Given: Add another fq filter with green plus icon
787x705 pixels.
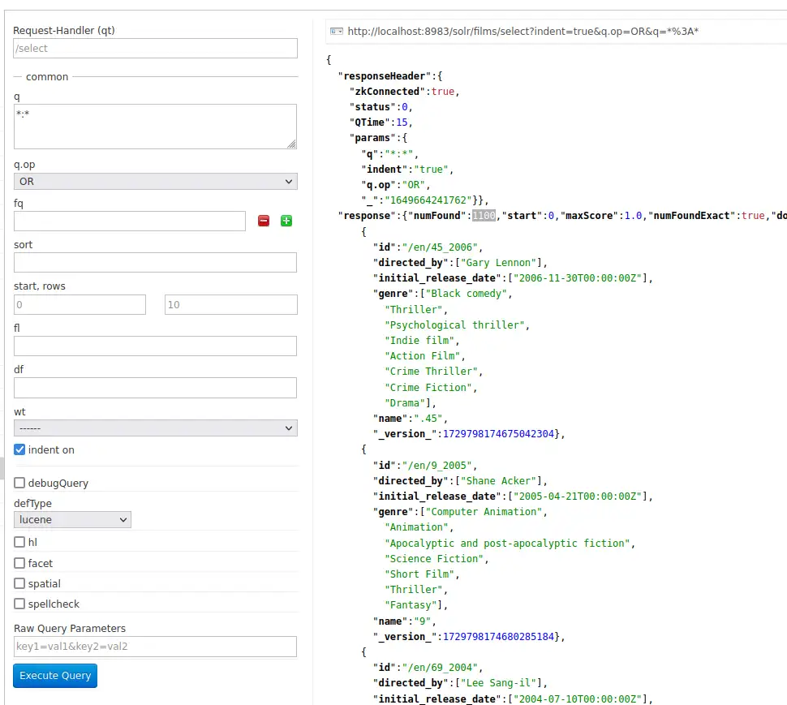Looking at the screenshot, I should pos(286,221).
